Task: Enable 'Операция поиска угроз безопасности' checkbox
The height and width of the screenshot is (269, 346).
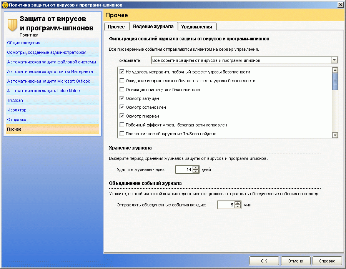Action: point(122,89)
